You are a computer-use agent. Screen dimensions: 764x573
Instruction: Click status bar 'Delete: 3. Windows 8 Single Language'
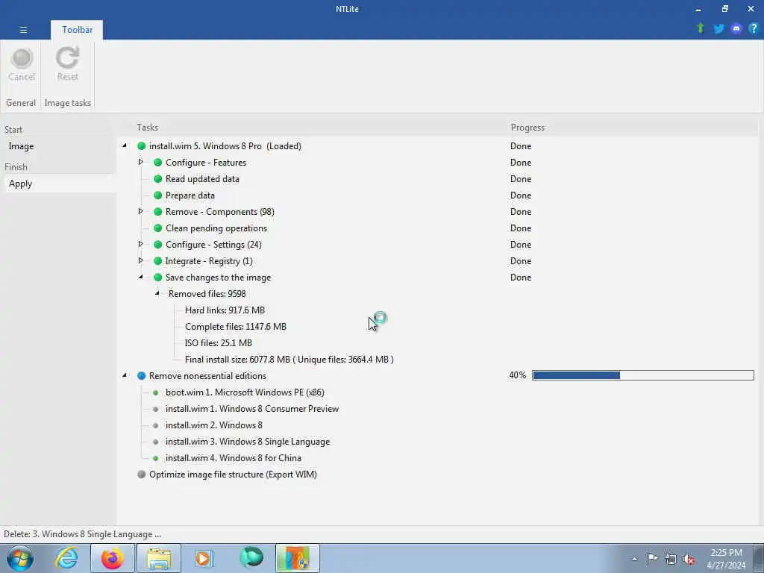82,534
